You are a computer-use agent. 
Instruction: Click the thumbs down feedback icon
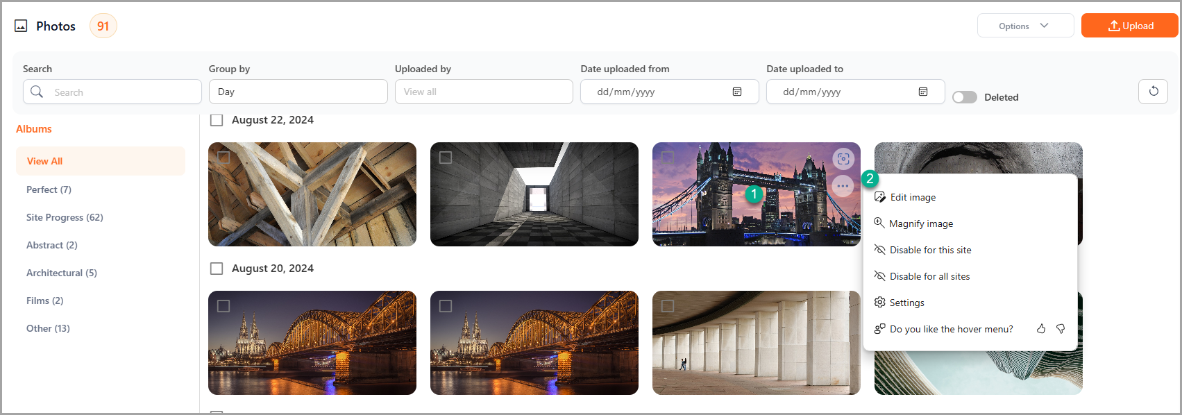click(x=1061, y=329)
